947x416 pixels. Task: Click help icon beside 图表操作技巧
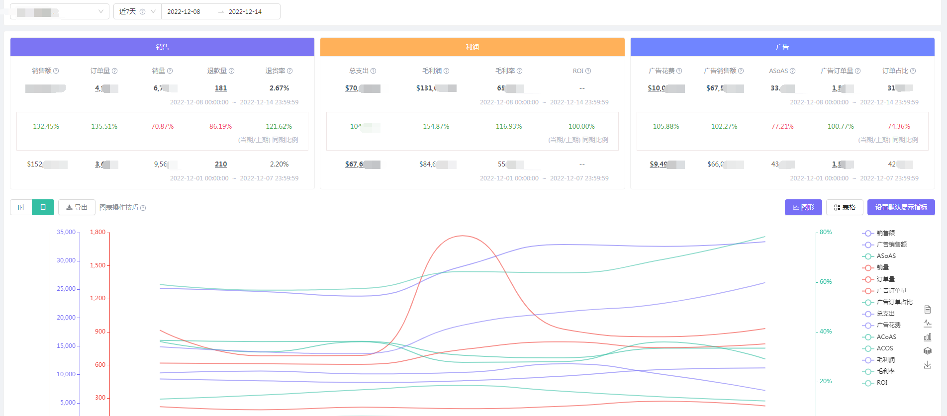click(143, 208)
